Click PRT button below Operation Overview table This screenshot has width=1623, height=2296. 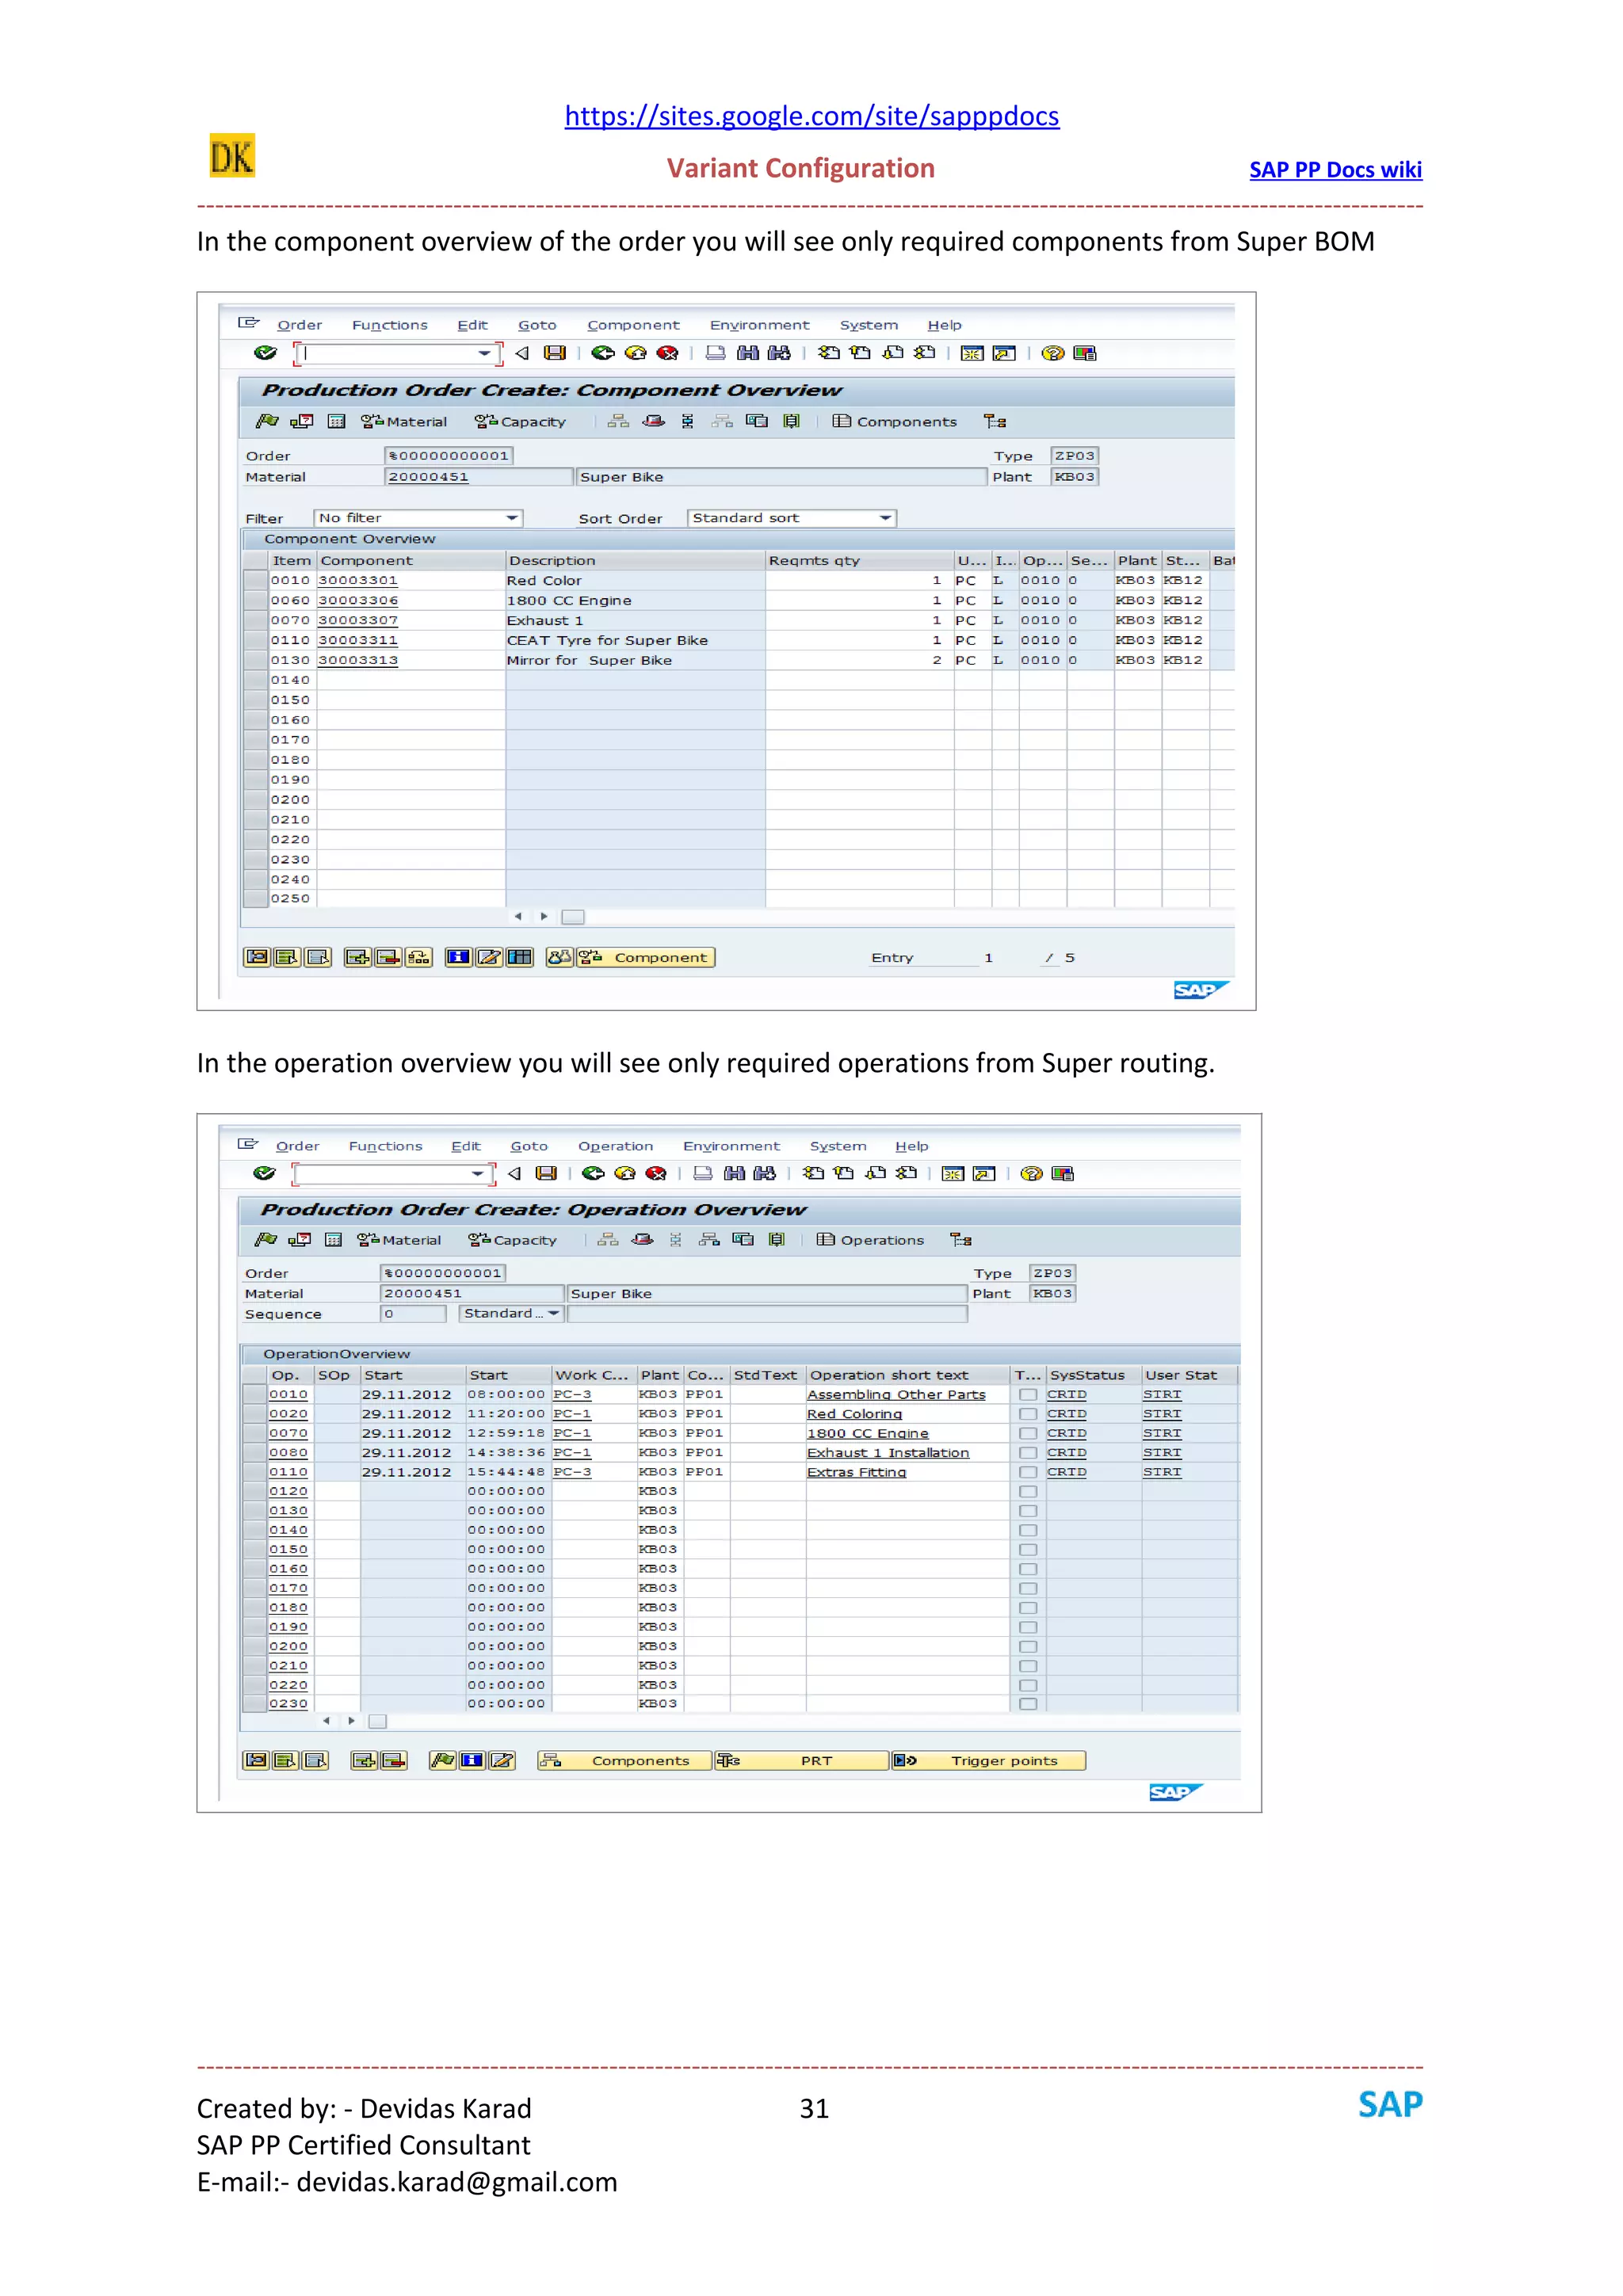(802, 1760)
